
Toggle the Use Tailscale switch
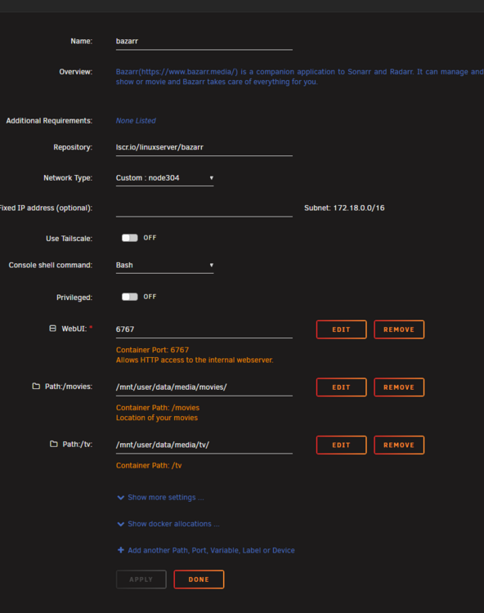(x=130, y=238)
